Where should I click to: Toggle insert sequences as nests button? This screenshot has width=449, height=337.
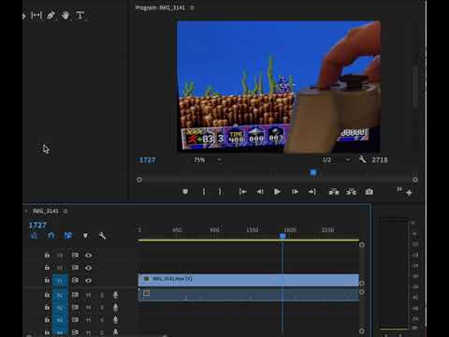click(x=34, y=236)
